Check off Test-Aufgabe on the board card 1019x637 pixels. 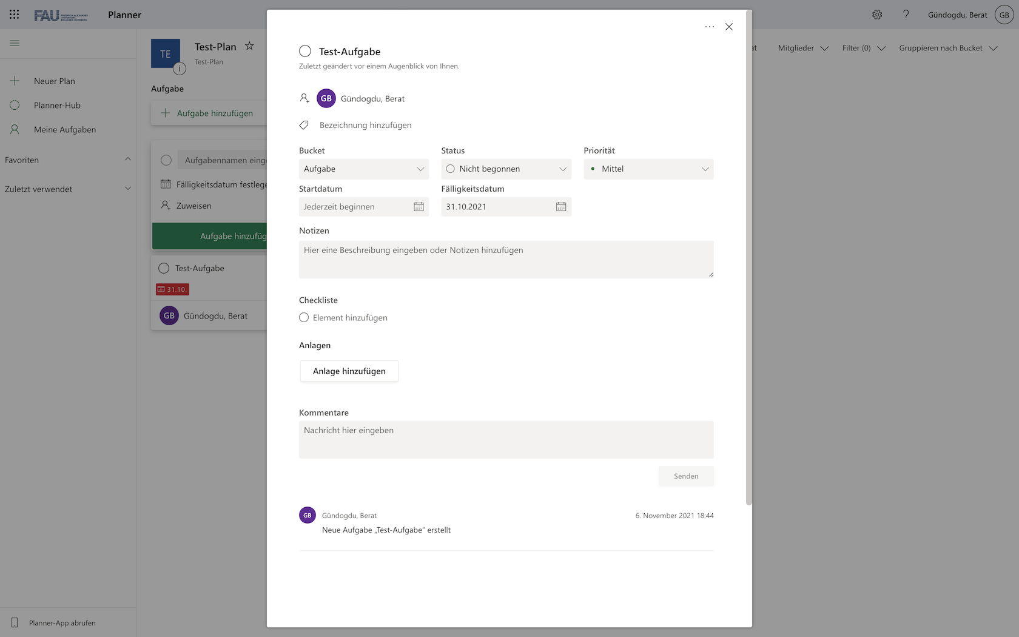click(163, 268)
